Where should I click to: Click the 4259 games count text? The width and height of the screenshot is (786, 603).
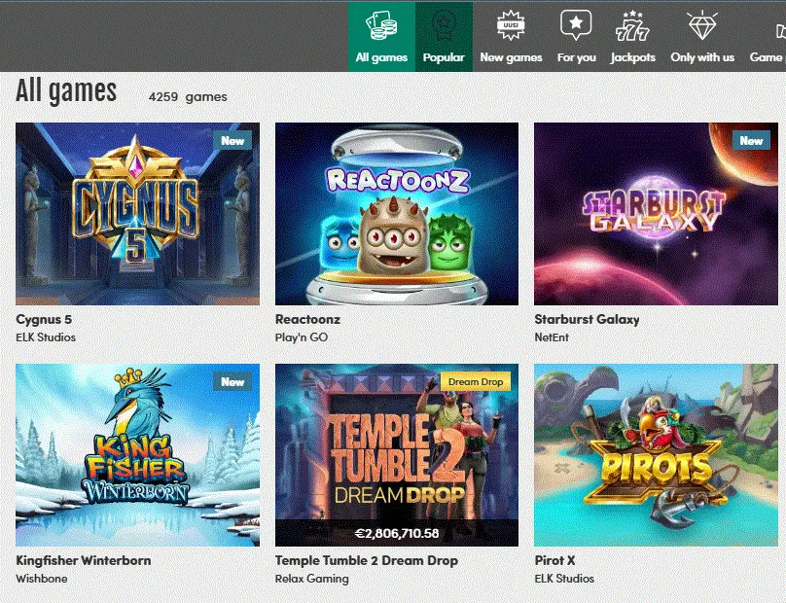(x=188, y=96)
